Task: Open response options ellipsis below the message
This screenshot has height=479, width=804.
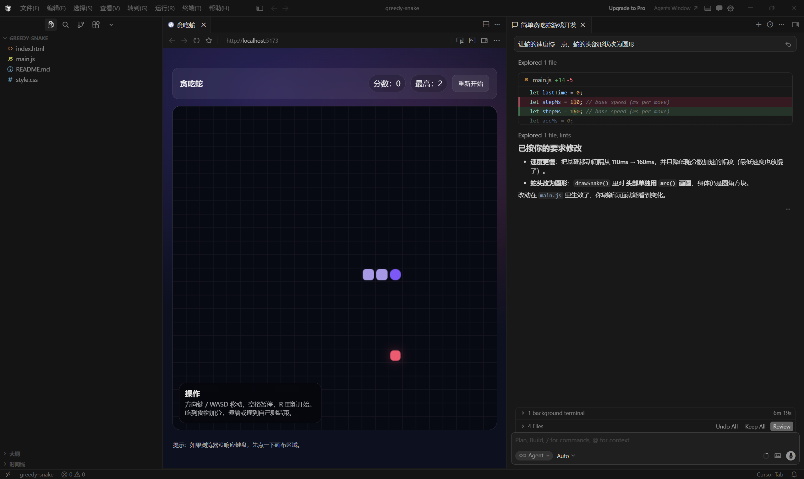Action: pos(788,209)
